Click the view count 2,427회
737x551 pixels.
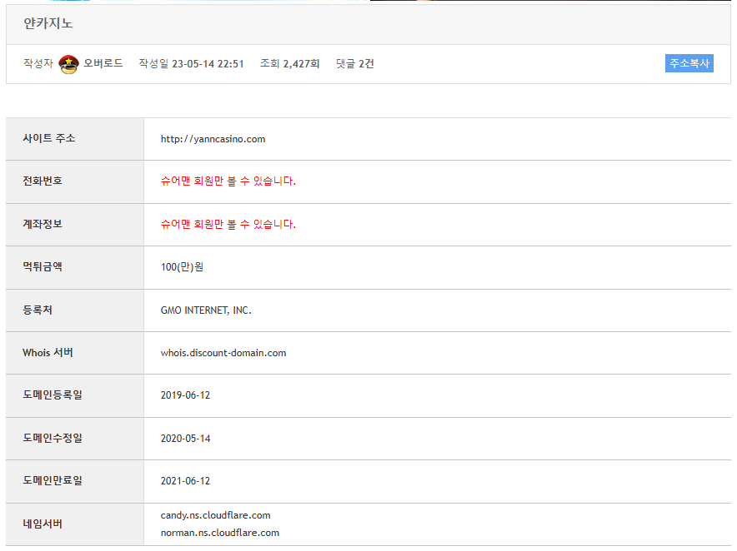pos(301,64)
